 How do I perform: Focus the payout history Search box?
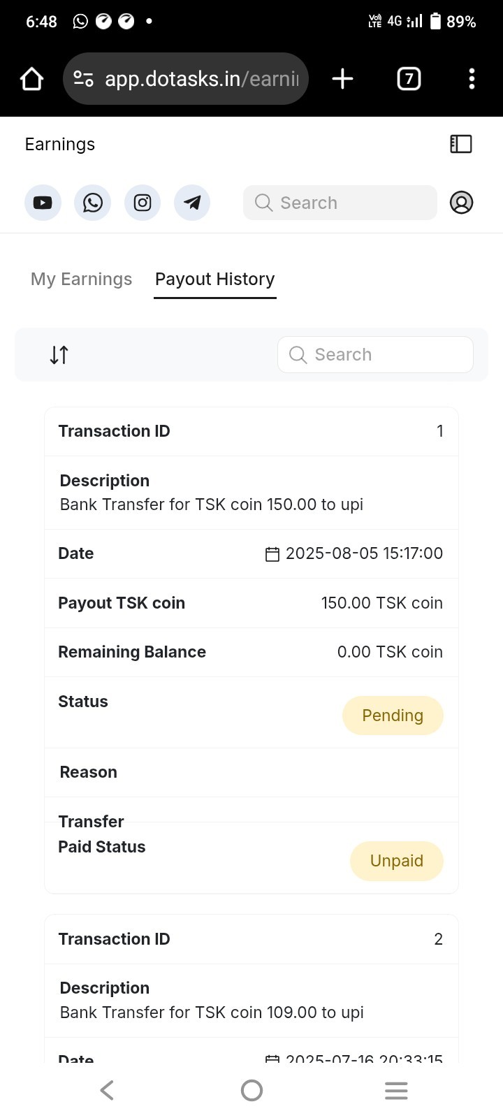click(x=375, y=355)
